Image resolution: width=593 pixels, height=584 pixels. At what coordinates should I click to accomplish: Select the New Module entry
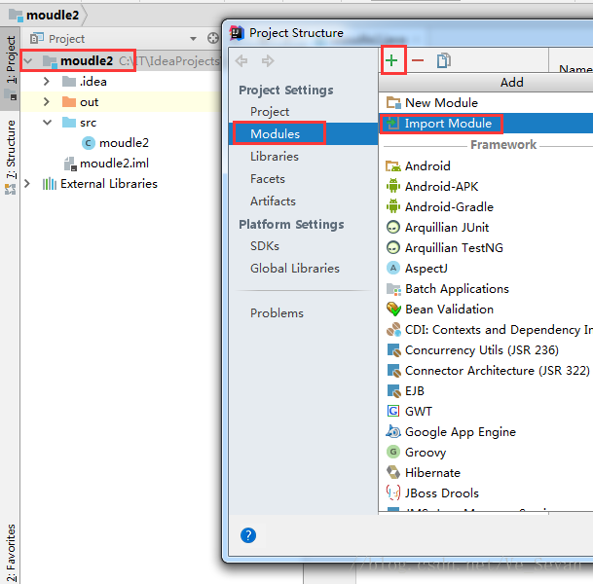tap(486, 103)
